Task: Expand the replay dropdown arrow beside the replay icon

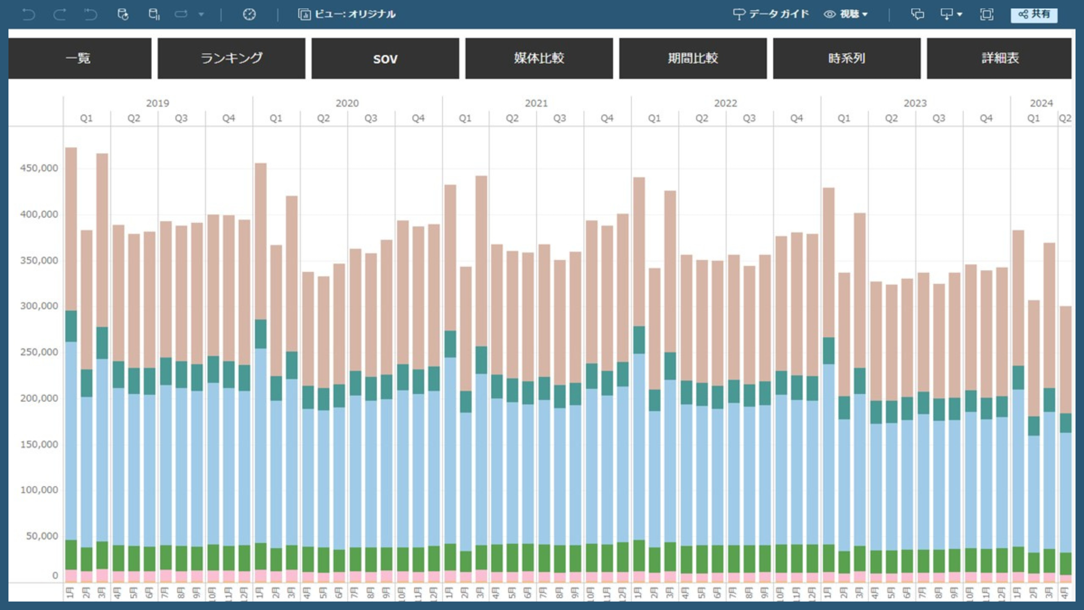Action: point(201,15)
